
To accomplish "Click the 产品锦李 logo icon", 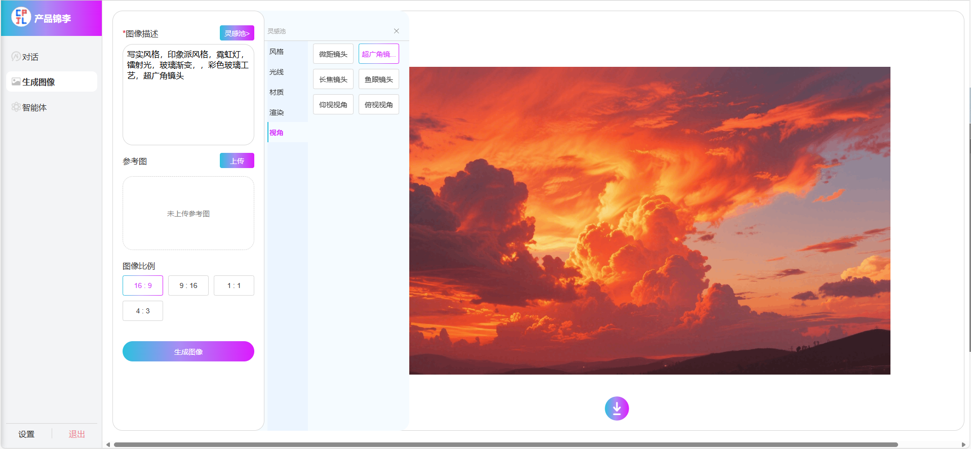I will point(21,17).
